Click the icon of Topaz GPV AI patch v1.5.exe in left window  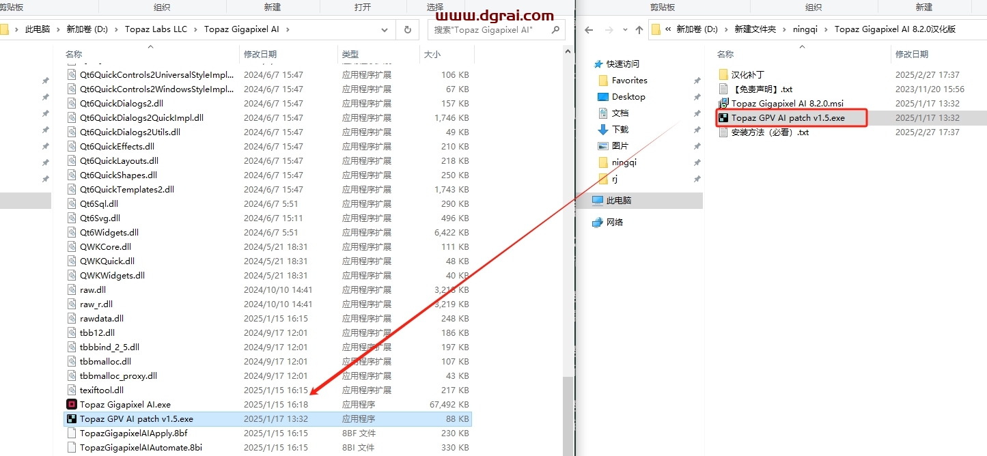pyautogui.click(x=71, y=419)
